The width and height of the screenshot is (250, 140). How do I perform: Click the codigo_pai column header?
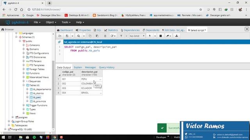(x=71, y=73)
